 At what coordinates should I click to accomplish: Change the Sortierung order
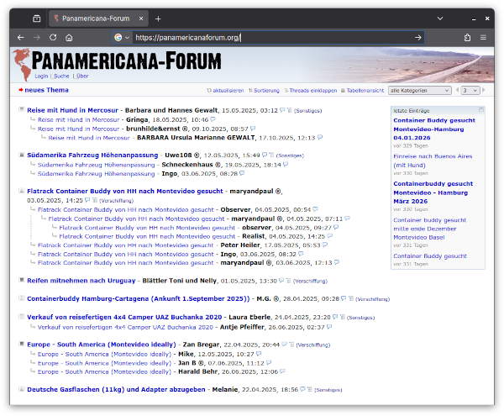264,91
